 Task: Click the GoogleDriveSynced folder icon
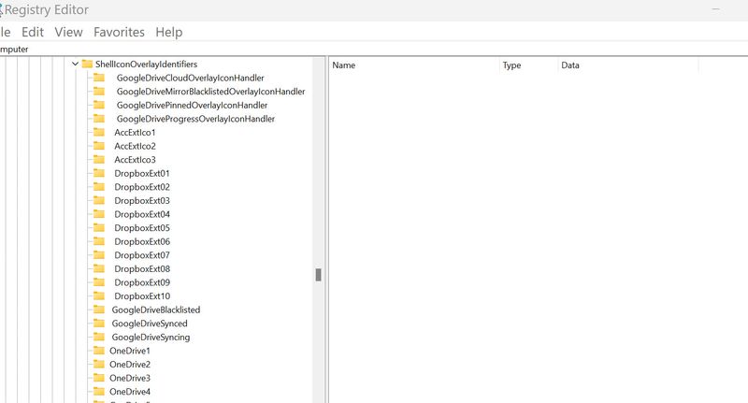tap(99, 323)
